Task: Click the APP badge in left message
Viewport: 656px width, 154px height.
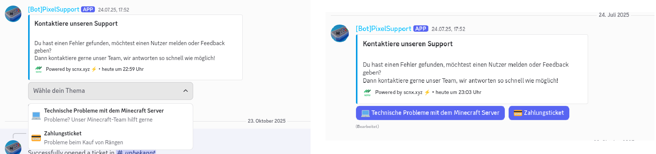Action: [88, 9]
